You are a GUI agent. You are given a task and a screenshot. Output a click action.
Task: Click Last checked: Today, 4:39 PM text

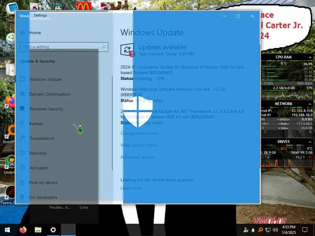point(166,54)
